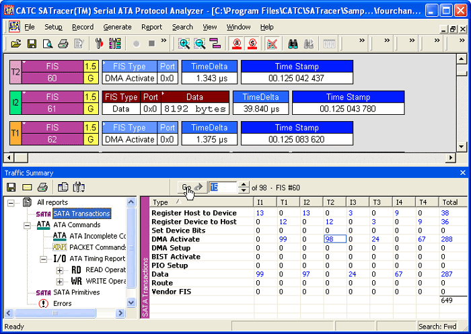Open the File menu
Image resolution: width=471 pixels, height=334 pixels.
pos(30,27)
